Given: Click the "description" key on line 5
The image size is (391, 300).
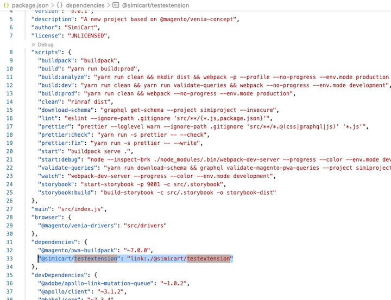Looking at the screenshot, I should point(53,19).
